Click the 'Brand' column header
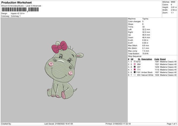This screenshot has height=126, width=178. click(x=163, y=59)
